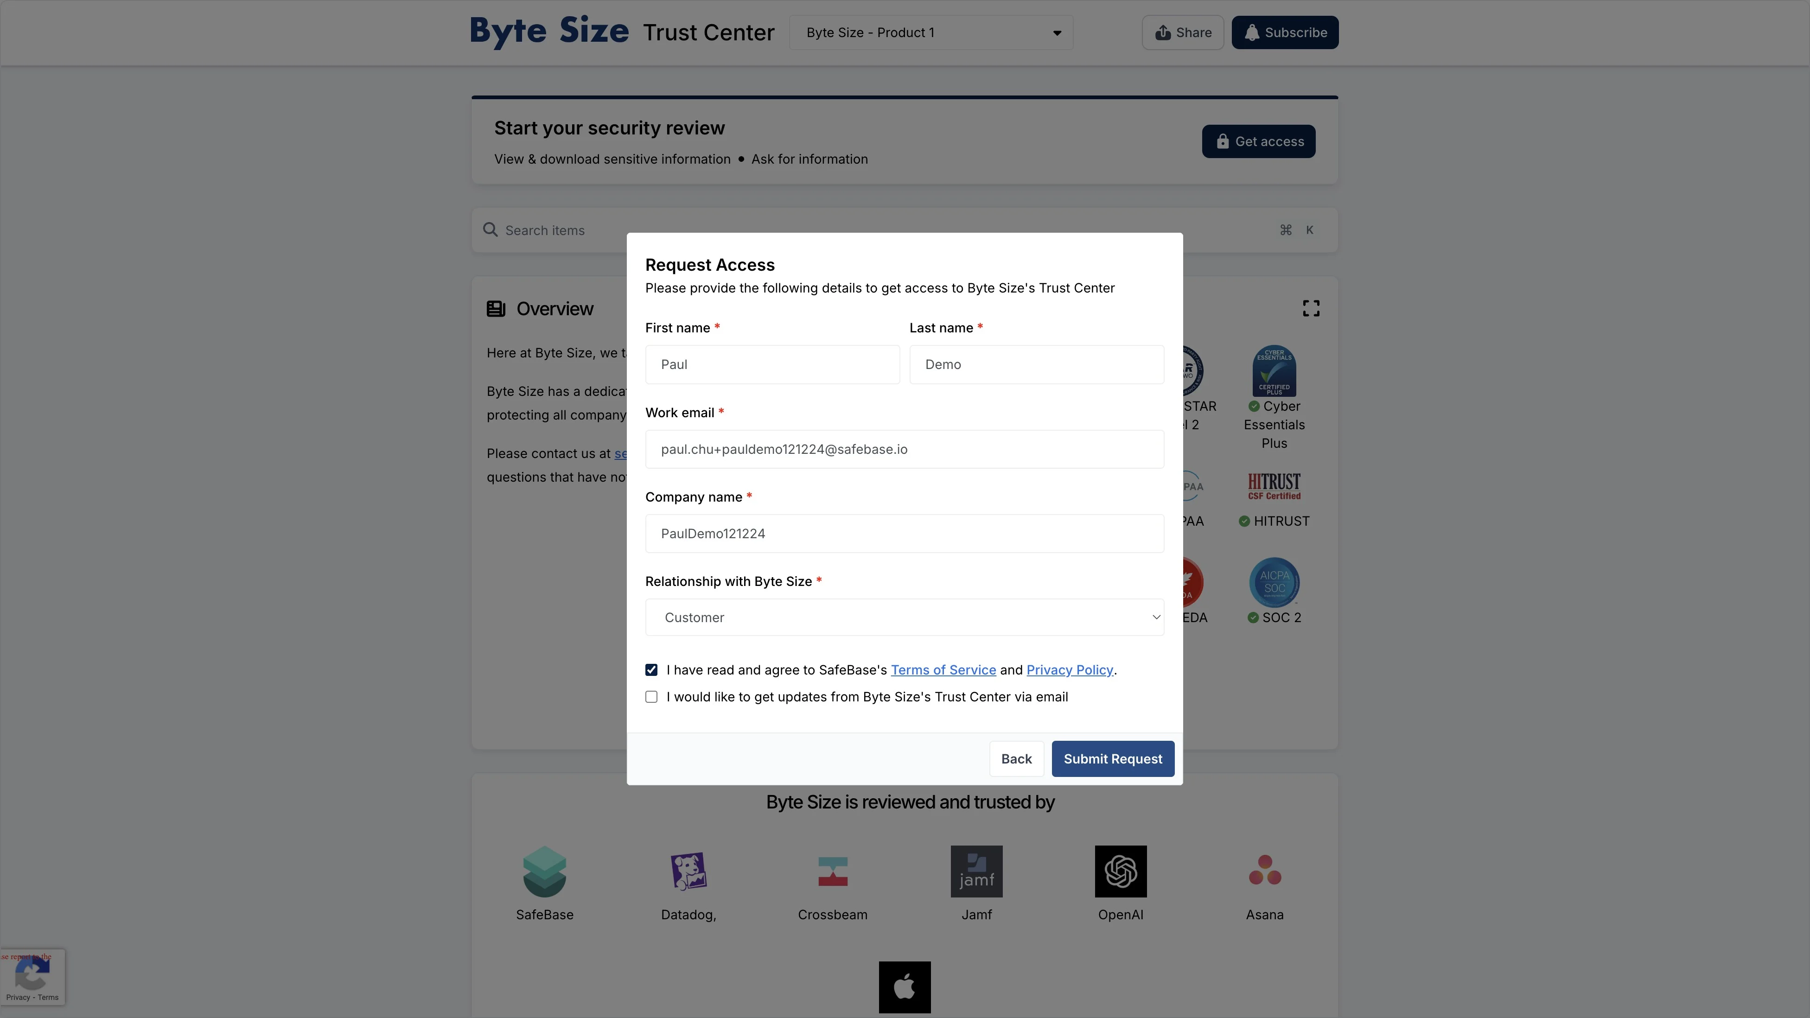The height and width of the screenshot is (1018, 1810).
Task: Click the Company name text field
Action: [904, 533]
